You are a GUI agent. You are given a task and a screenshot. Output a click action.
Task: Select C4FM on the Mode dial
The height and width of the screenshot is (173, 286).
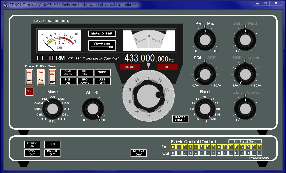pyautogui.click(x=39, y=103)
